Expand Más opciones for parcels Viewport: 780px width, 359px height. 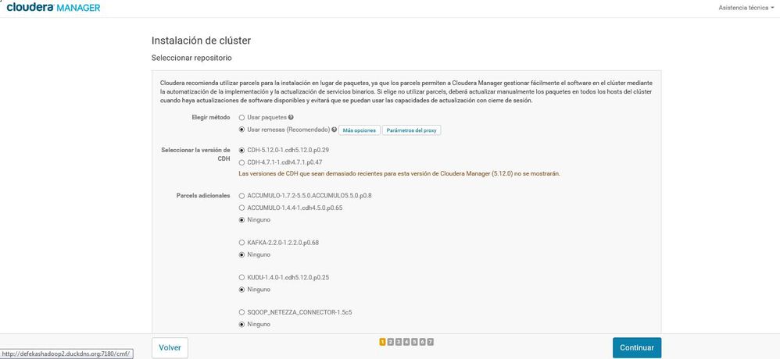(x=359, y=130)
